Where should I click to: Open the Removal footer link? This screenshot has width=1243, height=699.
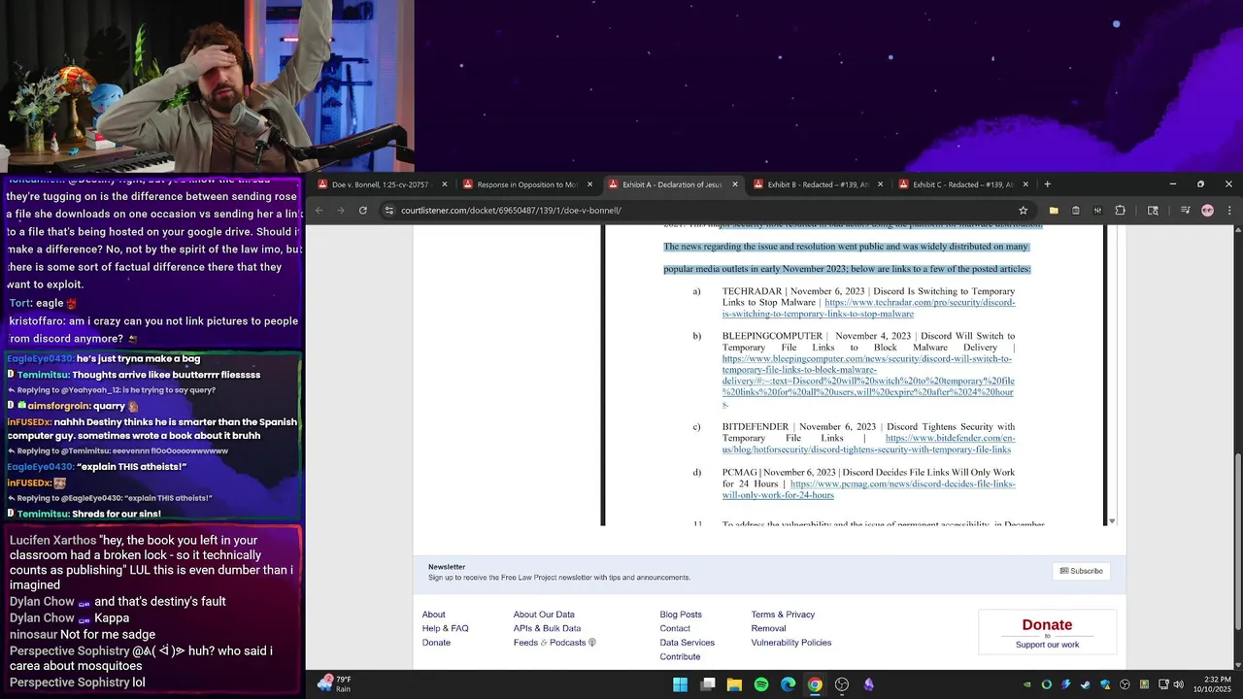[x=768, y=628]
